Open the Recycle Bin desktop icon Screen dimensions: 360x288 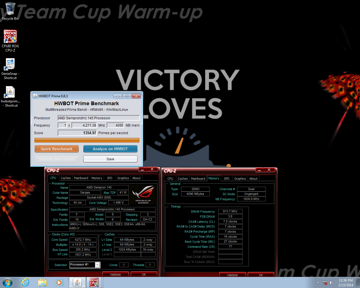click(x=10, y=12)
